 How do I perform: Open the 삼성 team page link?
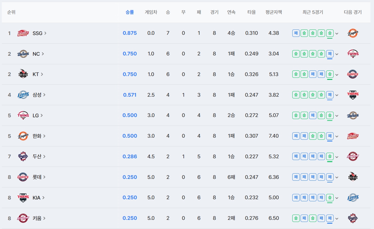39,95
